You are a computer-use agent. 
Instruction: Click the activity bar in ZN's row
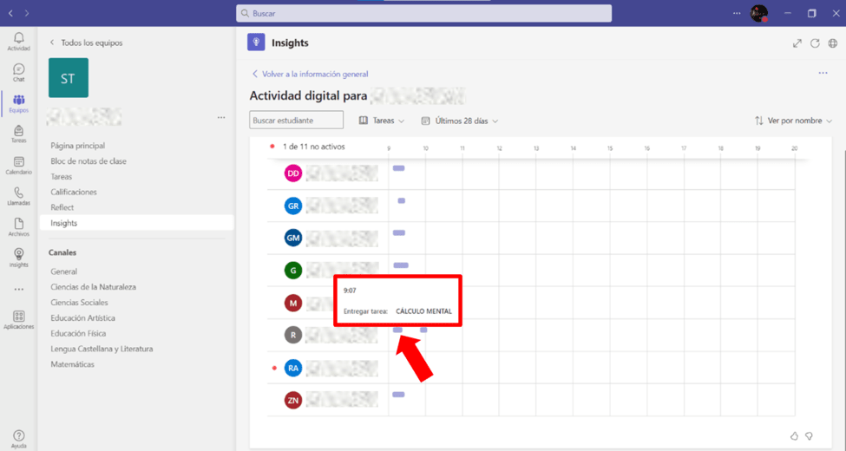pos(398,395)
